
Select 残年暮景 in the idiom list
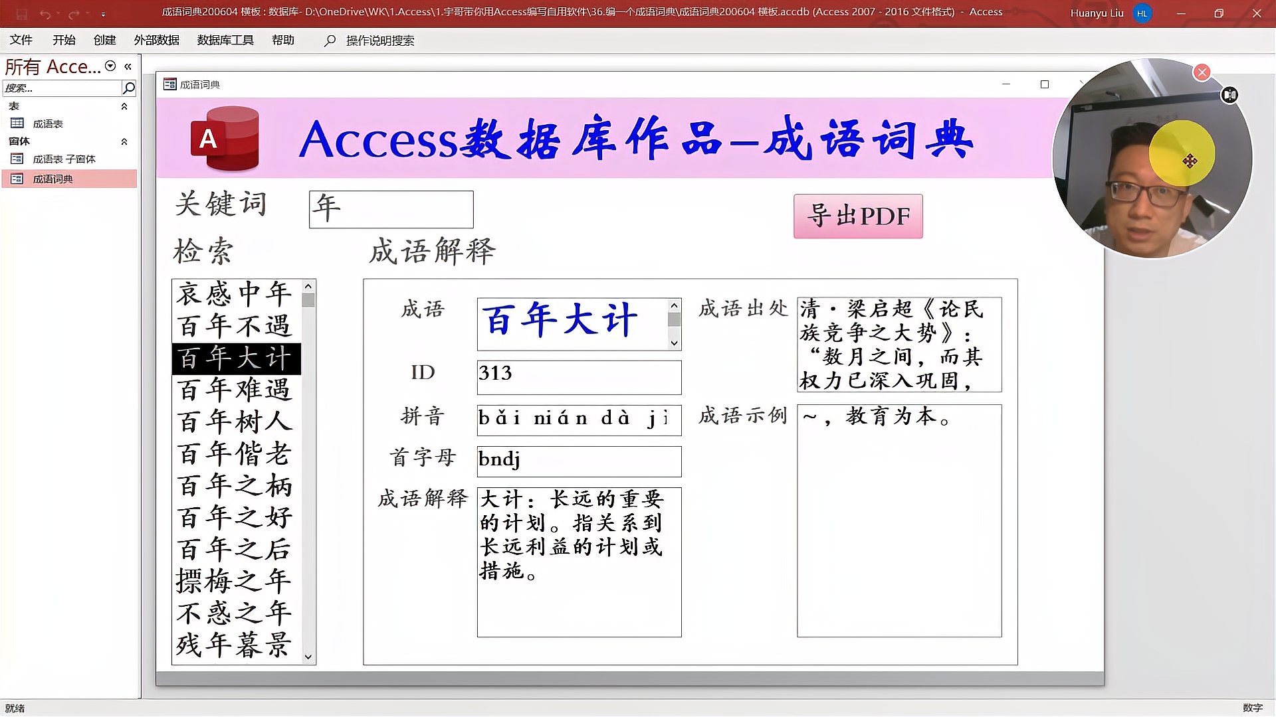pos(236,645)
